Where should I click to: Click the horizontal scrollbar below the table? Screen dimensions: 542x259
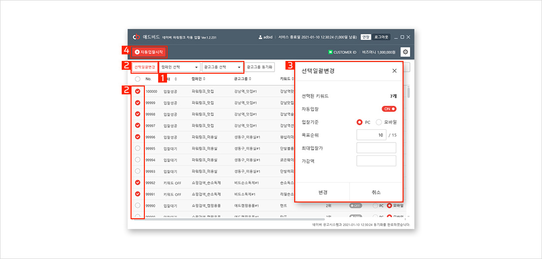coord(229,219)
